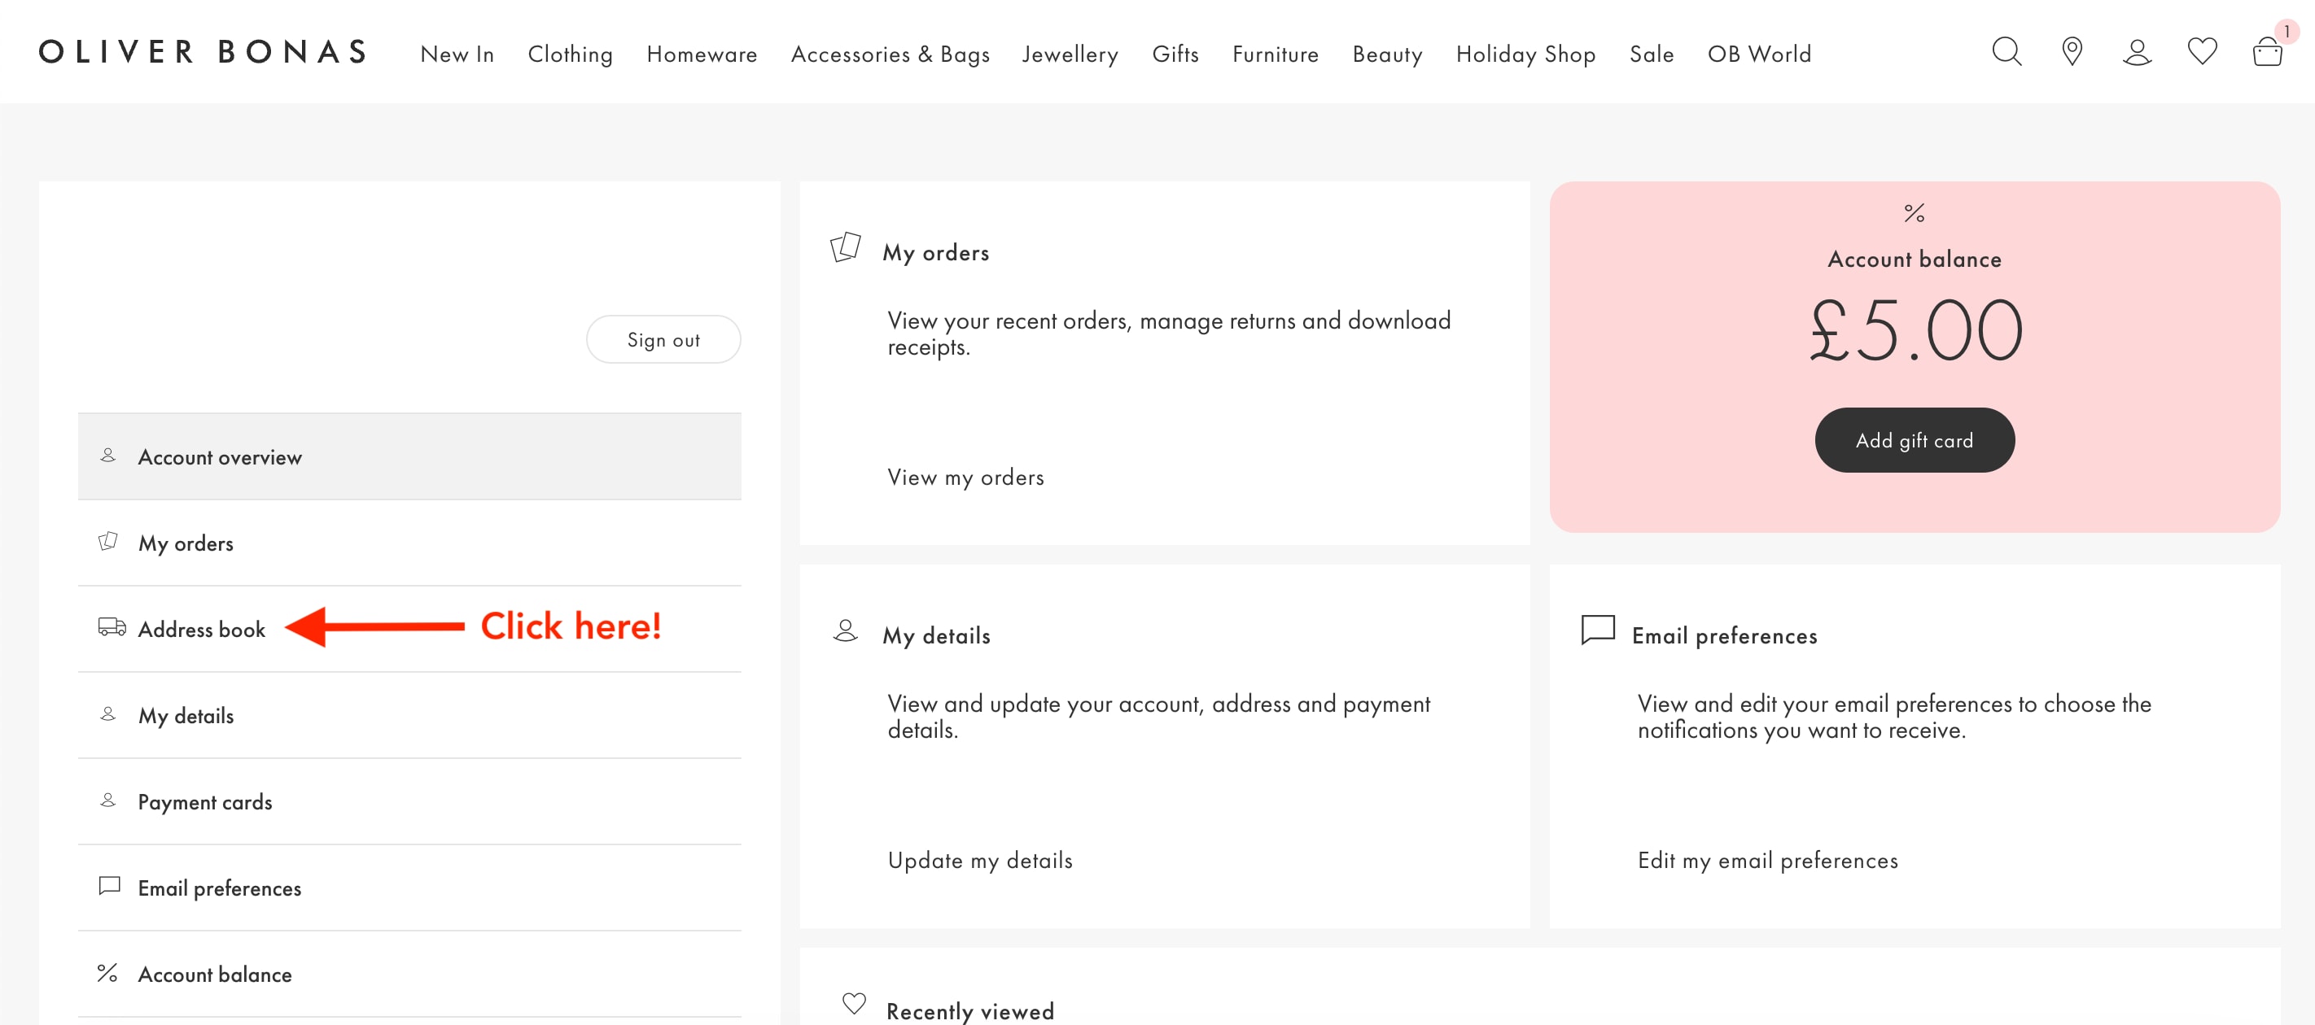Click the icon beside Payment cards
The image size is (2315, 1025).
(107, 800)
